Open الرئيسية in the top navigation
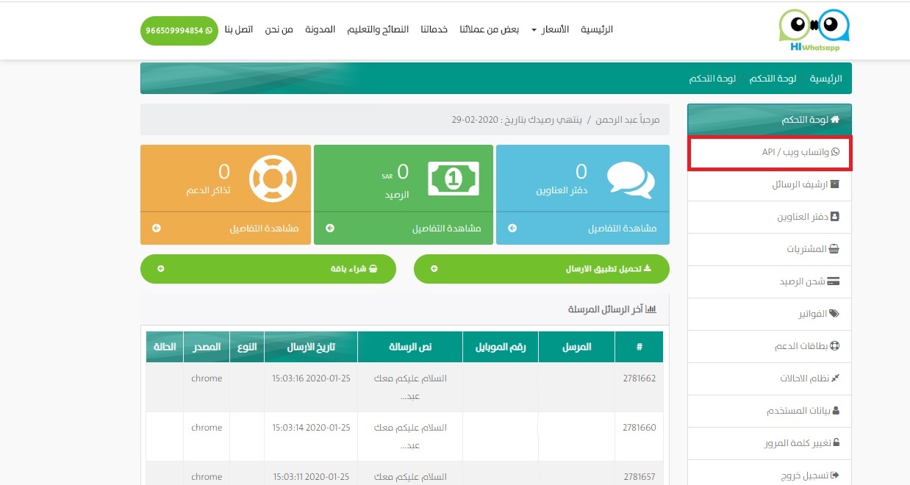Viewport: 910px width, 485px height. click(x=597, y=29)
